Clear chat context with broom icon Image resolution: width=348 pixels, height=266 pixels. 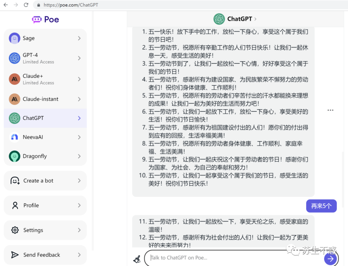point(137,259)
